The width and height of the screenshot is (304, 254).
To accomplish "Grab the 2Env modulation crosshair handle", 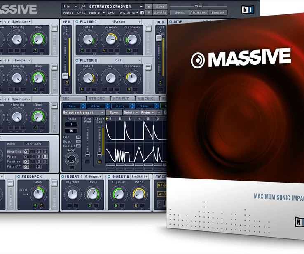I will click(108, 106).
